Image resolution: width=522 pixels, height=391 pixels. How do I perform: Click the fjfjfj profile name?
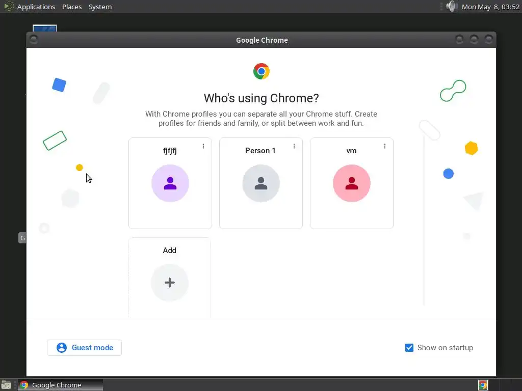point(170,151)
